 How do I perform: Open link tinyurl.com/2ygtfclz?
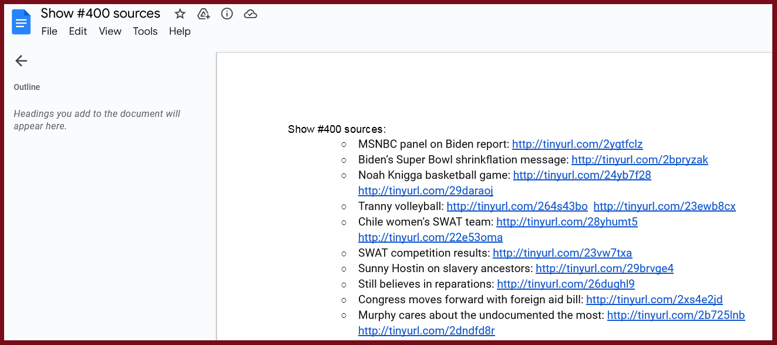pyautogui.click(x=577, y=144)
